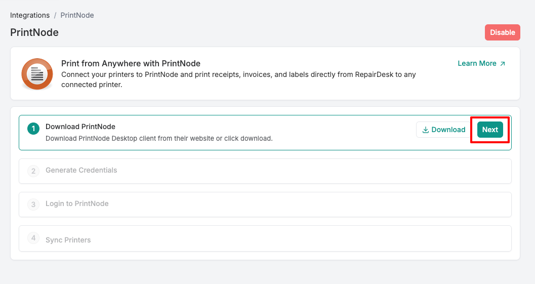Expand the Generate Credentials step

point(81,170)
